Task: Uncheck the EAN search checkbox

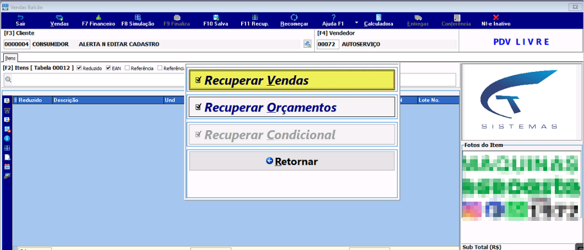Action: (x=108, y=68)
